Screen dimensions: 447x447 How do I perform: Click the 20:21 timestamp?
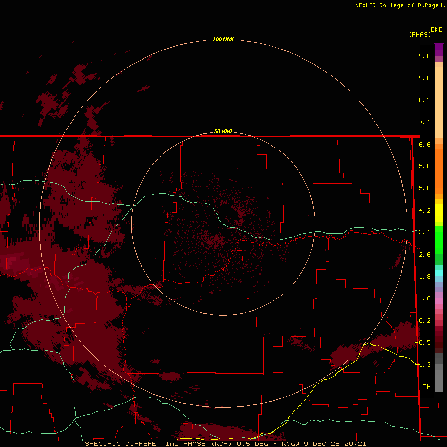point(354,444)
